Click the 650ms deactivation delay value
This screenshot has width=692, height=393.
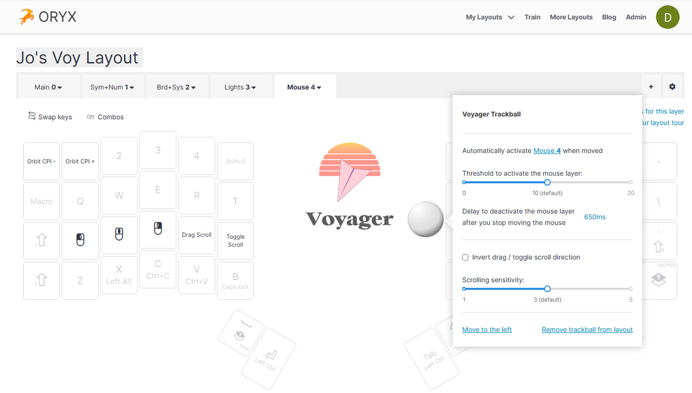pyautogui.click(x=594, y=217)
